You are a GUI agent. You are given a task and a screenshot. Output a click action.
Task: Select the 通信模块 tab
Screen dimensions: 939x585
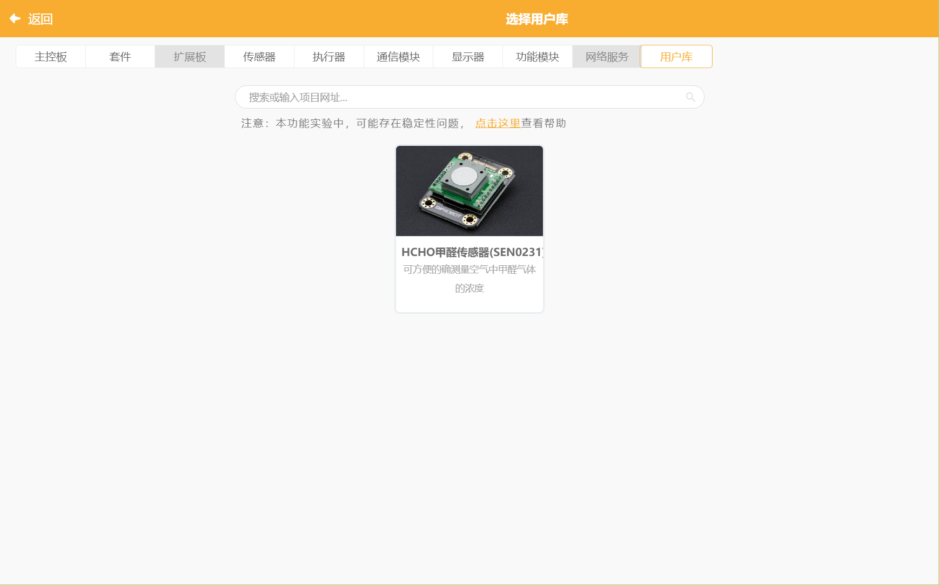tap(398, 57)
